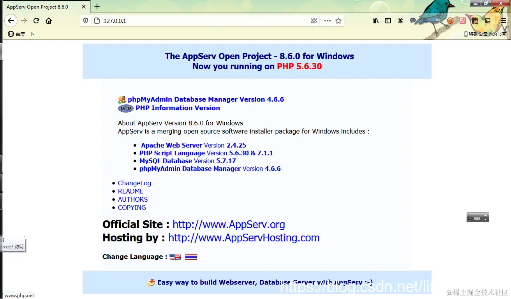This screenshot has height=299, width=511.
Task: Open the README link
Action: (x=130, y=191)
